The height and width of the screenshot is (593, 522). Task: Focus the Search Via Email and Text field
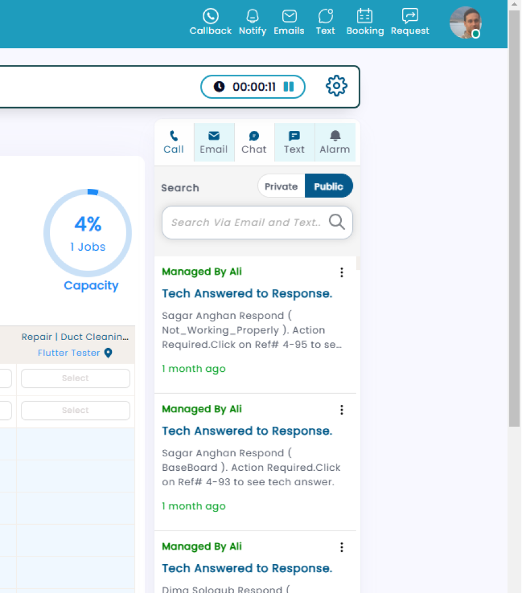click(x=257, y=222)
